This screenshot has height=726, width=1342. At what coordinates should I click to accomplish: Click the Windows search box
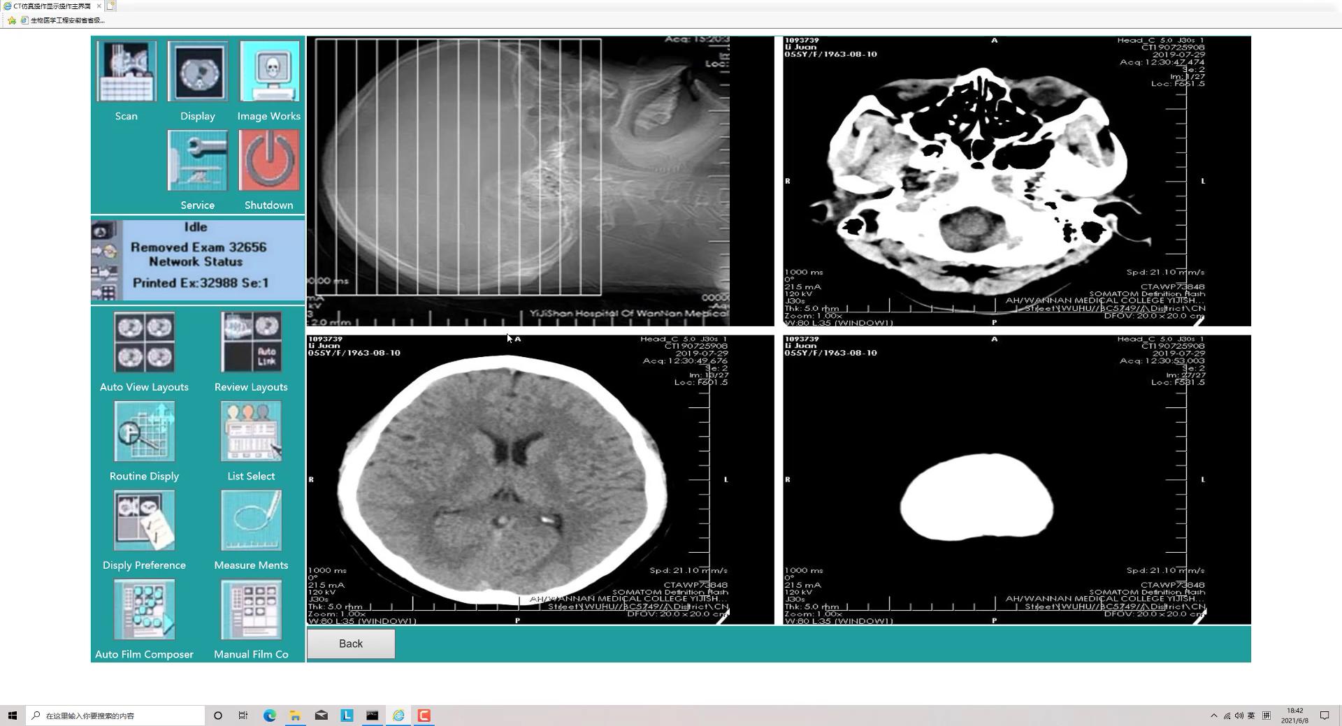pyautogui.click(x=115, y=716)
